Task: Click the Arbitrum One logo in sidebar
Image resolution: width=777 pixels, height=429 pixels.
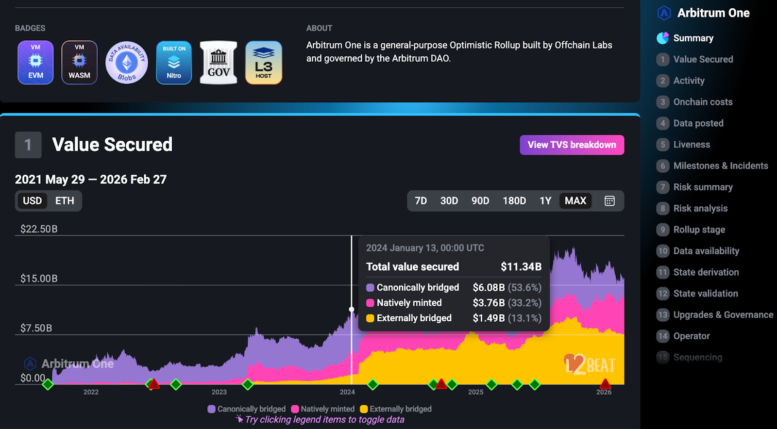Action: (664, 13)
